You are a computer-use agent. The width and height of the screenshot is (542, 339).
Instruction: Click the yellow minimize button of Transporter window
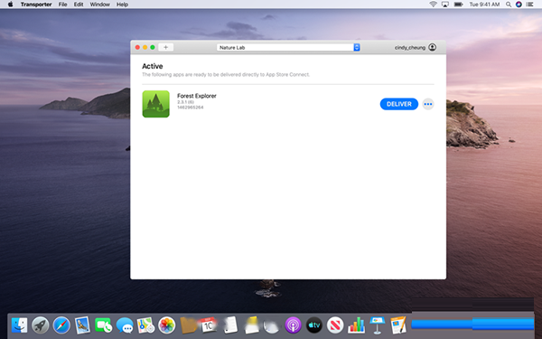click(145, 47)
